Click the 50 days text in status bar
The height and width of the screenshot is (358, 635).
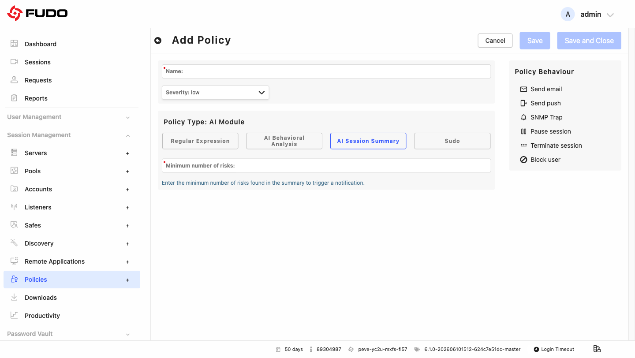[294, 349]
